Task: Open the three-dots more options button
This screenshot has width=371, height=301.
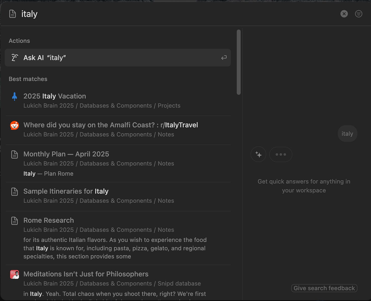Action: pyautogui.click(x=281, y=154)
